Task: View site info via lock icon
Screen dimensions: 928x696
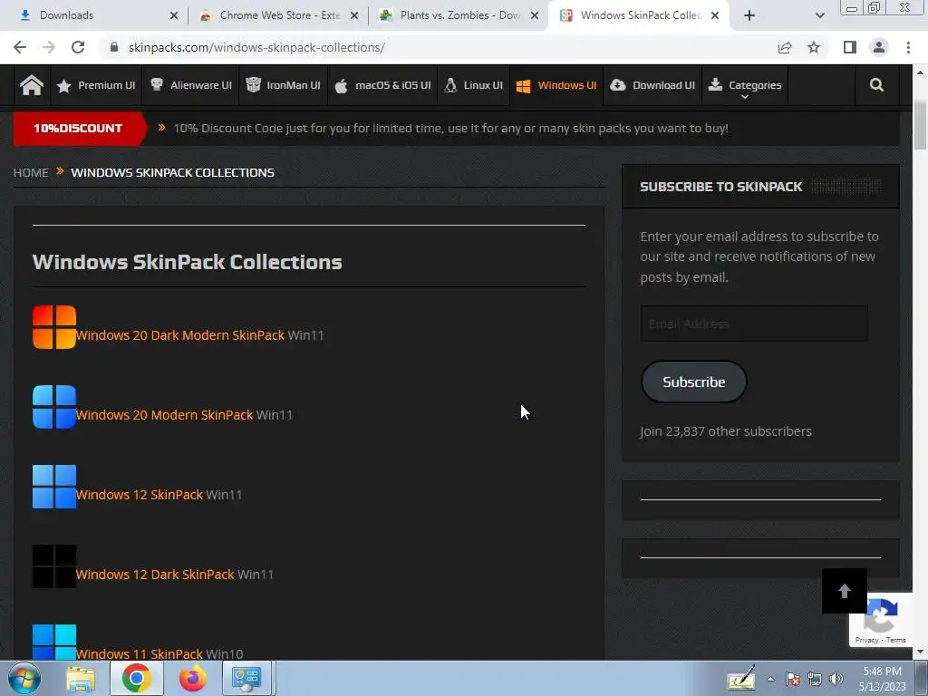Action: click(x=114, y=47)
